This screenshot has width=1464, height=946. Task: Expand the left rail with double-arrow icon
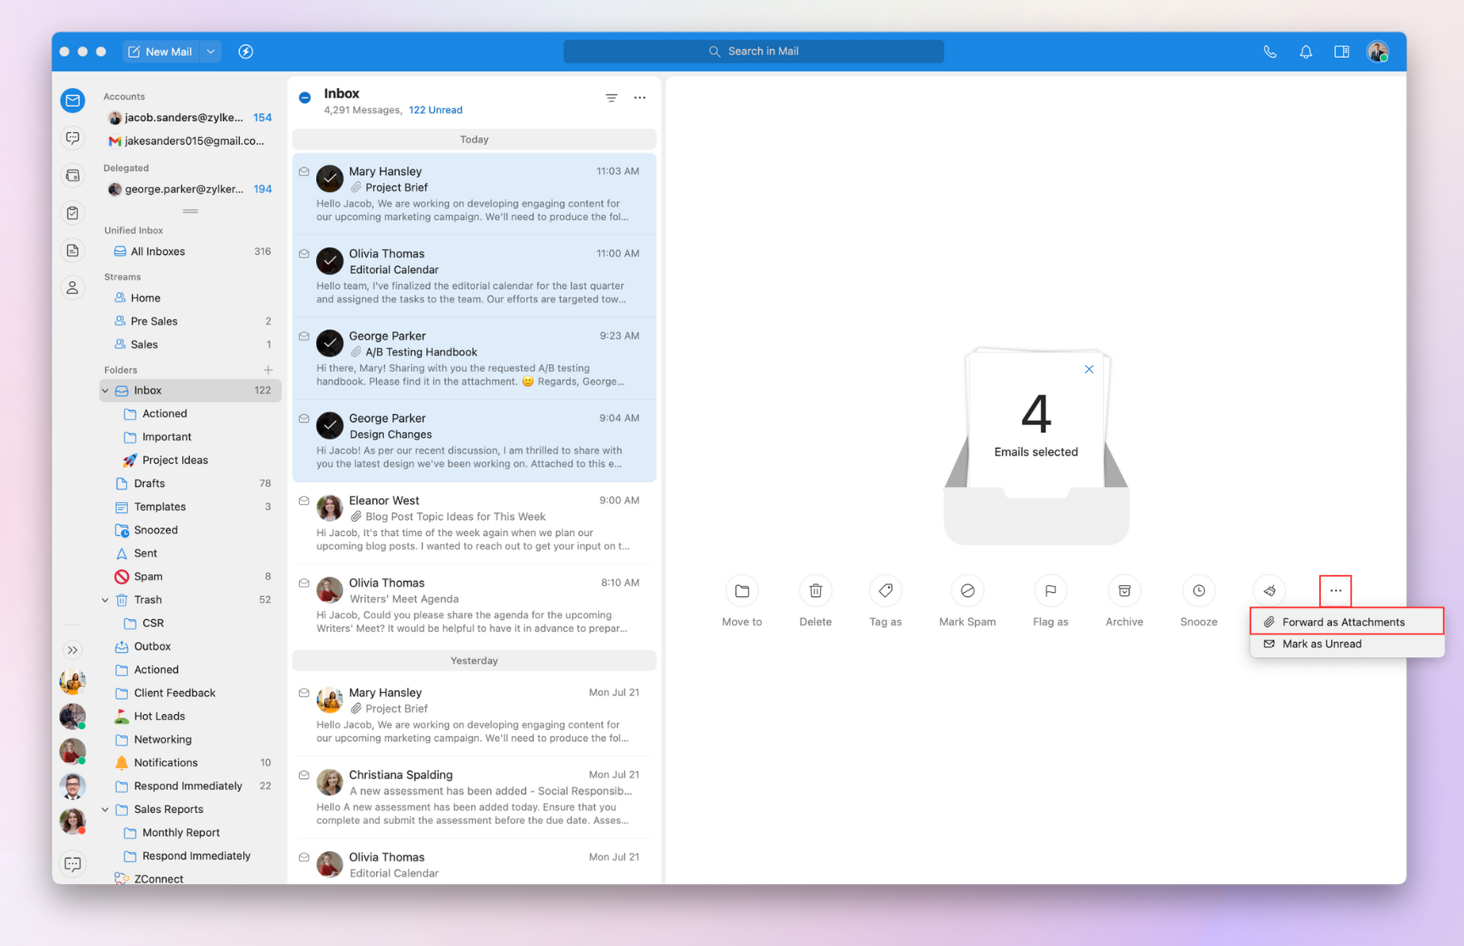[73, 650]
